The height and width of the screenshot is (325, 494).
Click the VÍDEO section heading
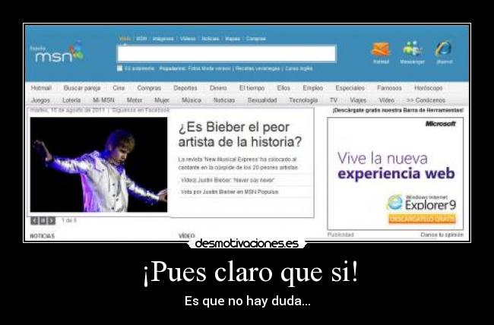click(186, 235)
